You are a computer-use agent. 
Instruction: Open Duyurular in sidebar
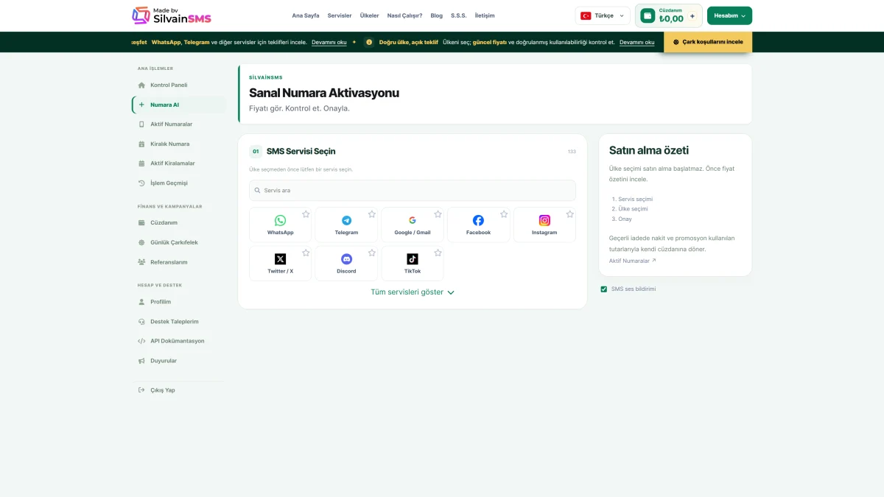coord(178,361)
